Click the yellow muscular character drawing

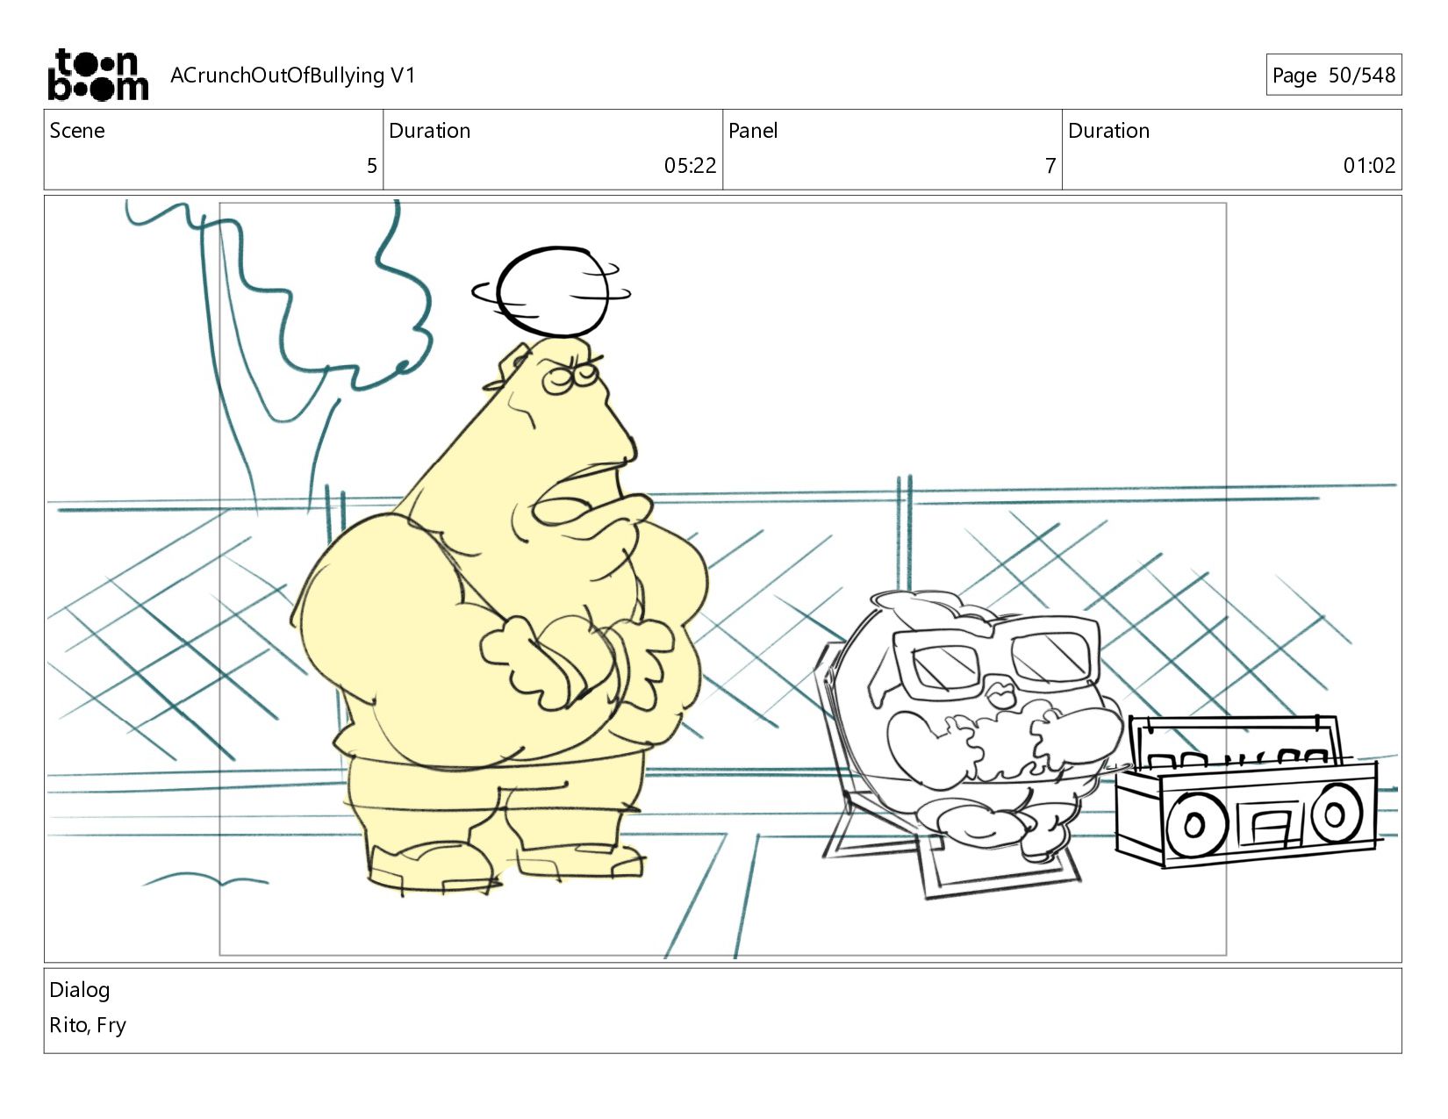point(500,614)
